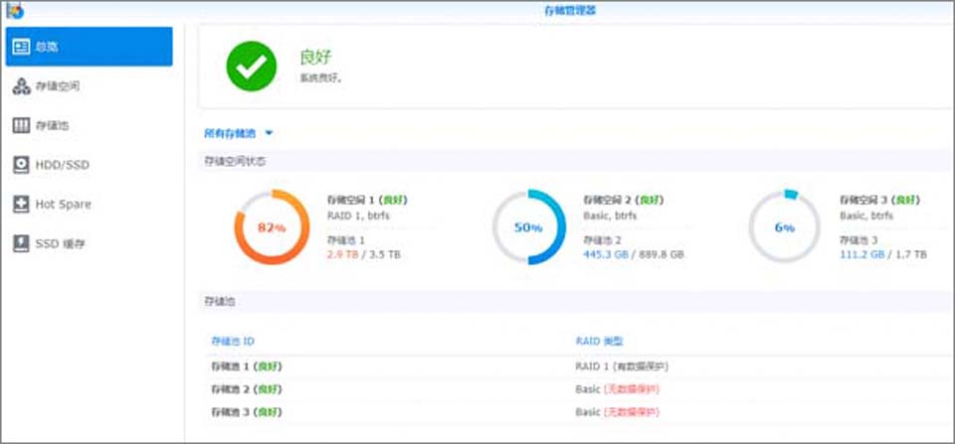Click the SSD 缓存 cache icon
The width and height of the screenshot is (955, 444).
[x=21, y=243]
